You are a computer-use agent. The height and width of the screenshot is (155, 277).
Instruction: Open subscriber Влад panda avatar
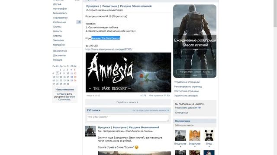[209, 136]
